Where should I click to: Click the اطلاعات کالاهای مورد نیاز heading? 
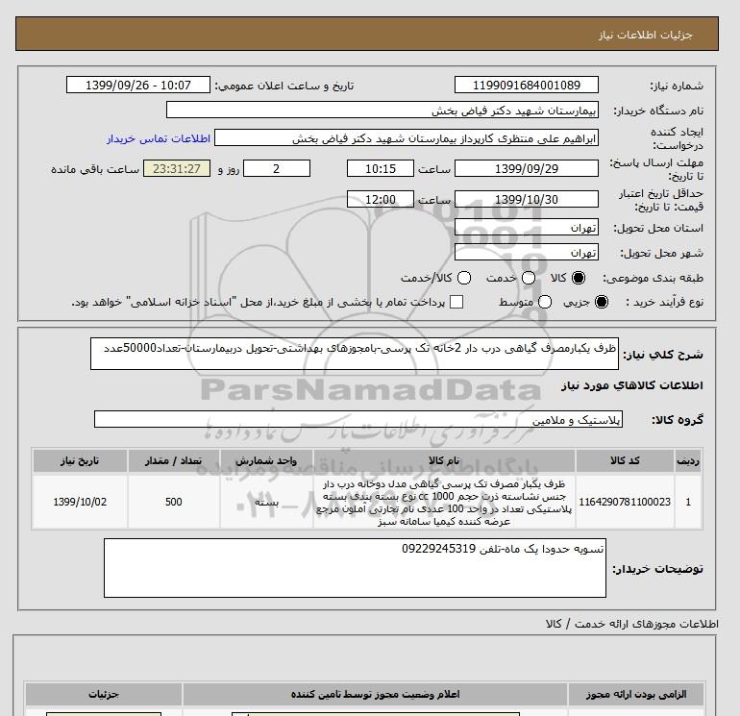pyautogui.click(x=632, y=385)
